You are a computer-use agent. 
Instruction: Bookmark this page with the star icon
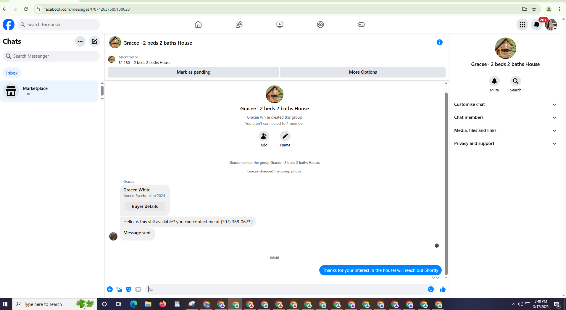[x=534, y=9]
